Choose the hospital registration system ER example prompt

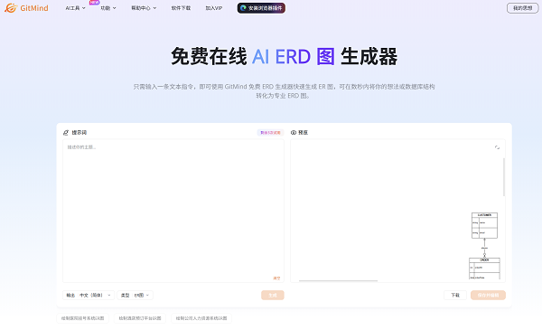pos(82,318)
